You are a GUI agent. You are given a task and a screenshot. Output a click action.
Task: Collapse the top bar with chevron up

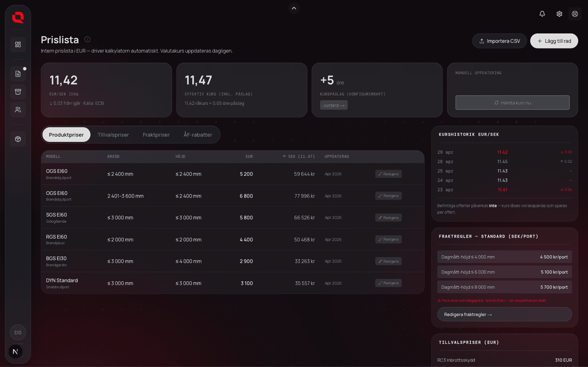click(x=294, y=8)
